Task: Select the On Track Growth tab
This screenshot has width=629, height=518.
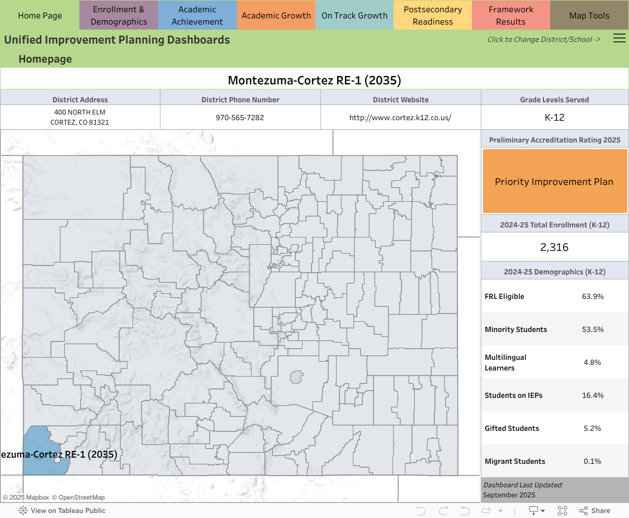Action: click(x=354, y=15)
